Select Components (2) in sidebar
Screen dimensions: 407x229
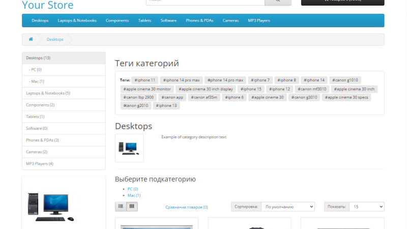[64, 105]
